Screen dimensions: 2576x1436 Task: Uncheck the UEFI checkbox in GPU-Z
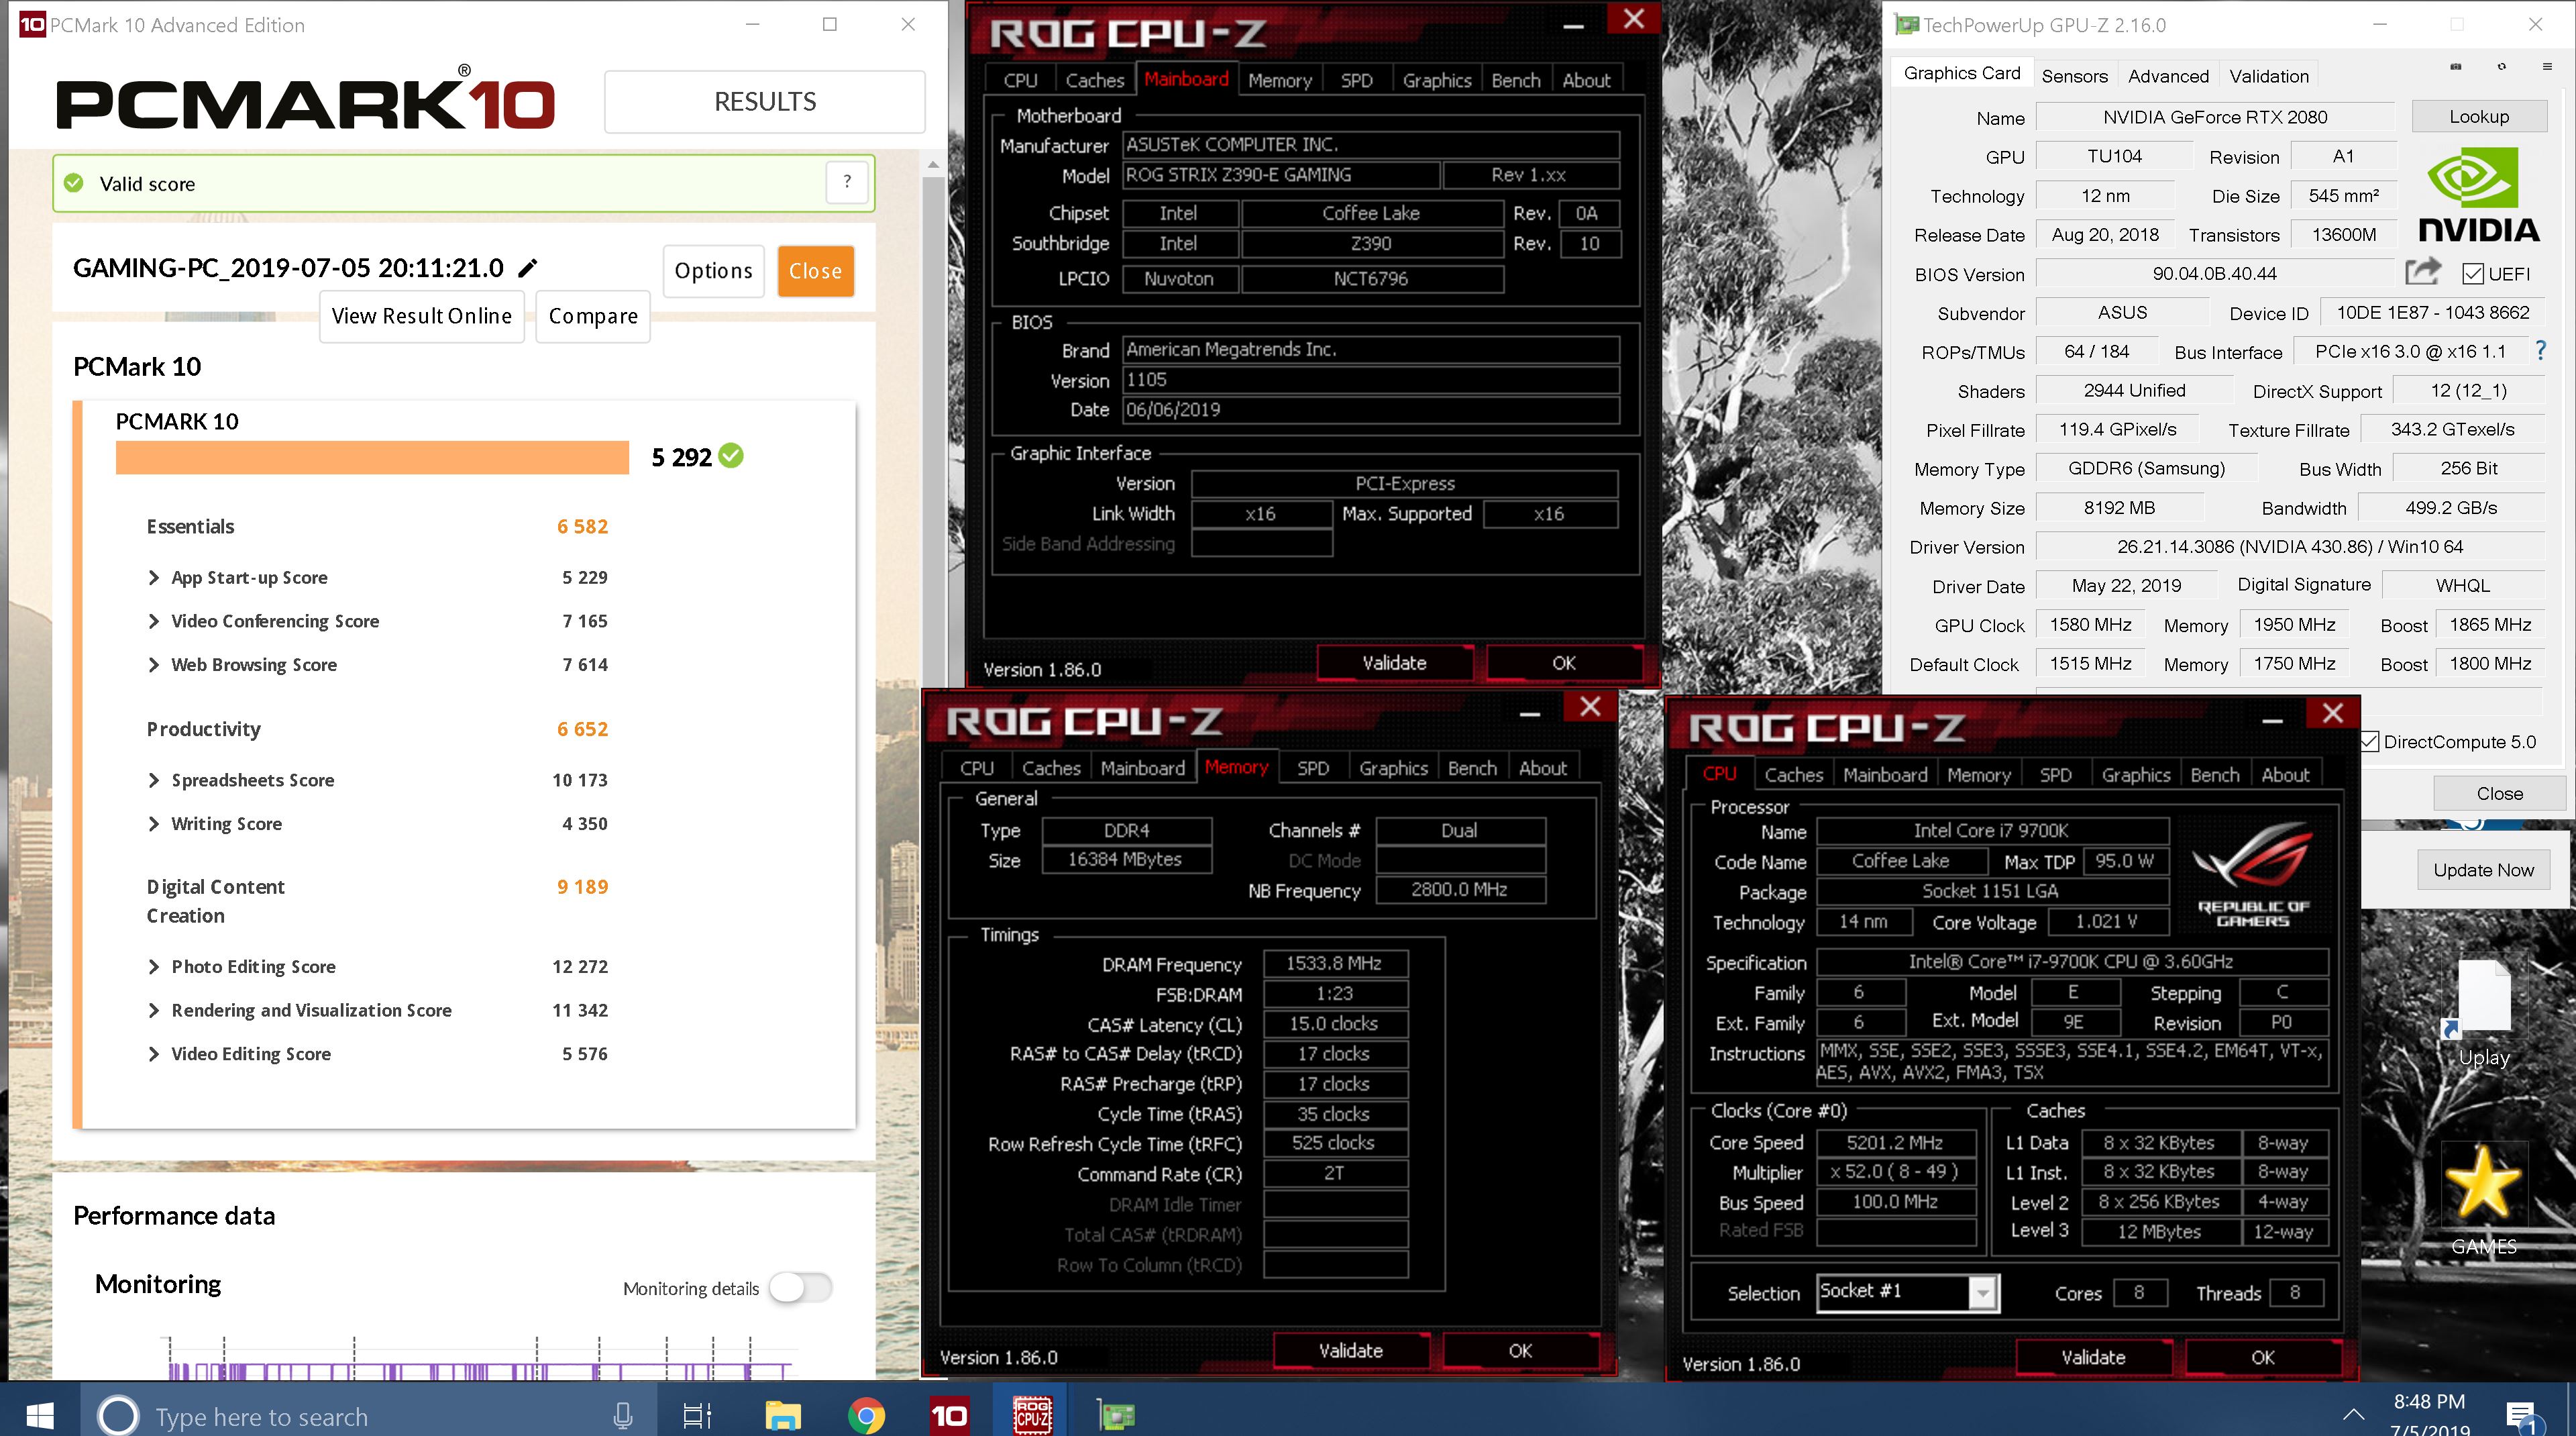tap(2473, 274)
